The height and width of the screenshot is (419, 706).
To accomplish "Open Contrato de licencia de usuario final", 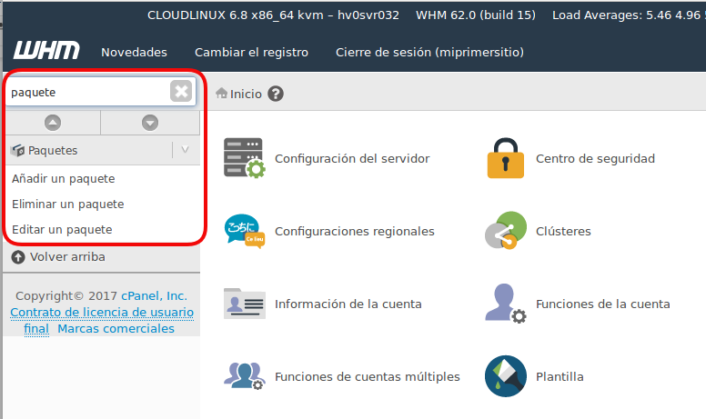I will (102, 320).
